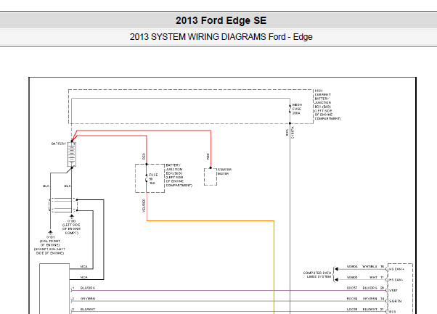This screenshot has width=437, height=314.
Task: Click the dashed starter motor box
Action: 211,177
